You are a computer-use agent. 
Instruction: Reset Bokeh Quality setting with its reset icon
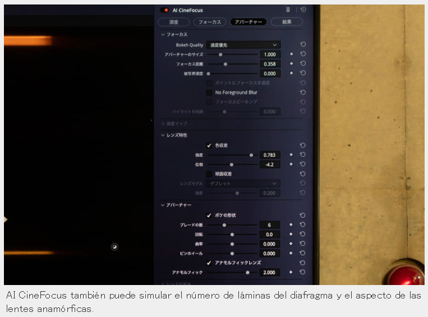coord(303,44)
